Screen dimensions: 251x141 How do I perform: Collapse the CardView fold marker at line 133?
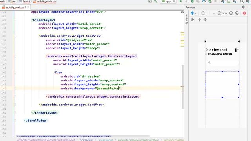pos(15,36)
